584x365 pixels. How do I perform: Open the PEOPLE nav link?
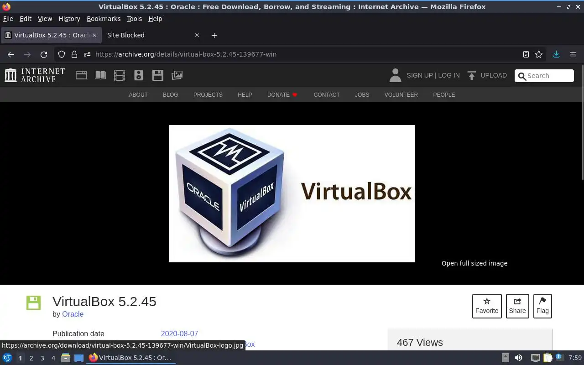click(444, 95)
